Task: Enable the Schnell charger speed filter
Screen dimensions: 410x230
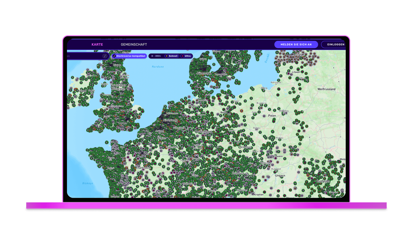Action: pyautogui.click(x=171, y=56)
